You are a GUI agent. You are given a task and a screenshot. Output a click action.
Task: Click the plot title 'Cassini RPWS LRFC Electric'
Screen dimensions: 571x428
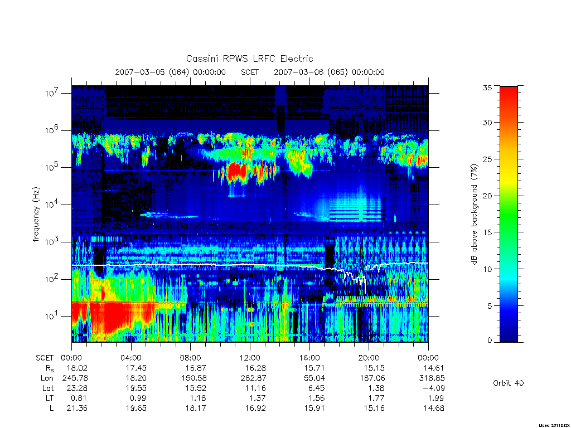point(249,59)
